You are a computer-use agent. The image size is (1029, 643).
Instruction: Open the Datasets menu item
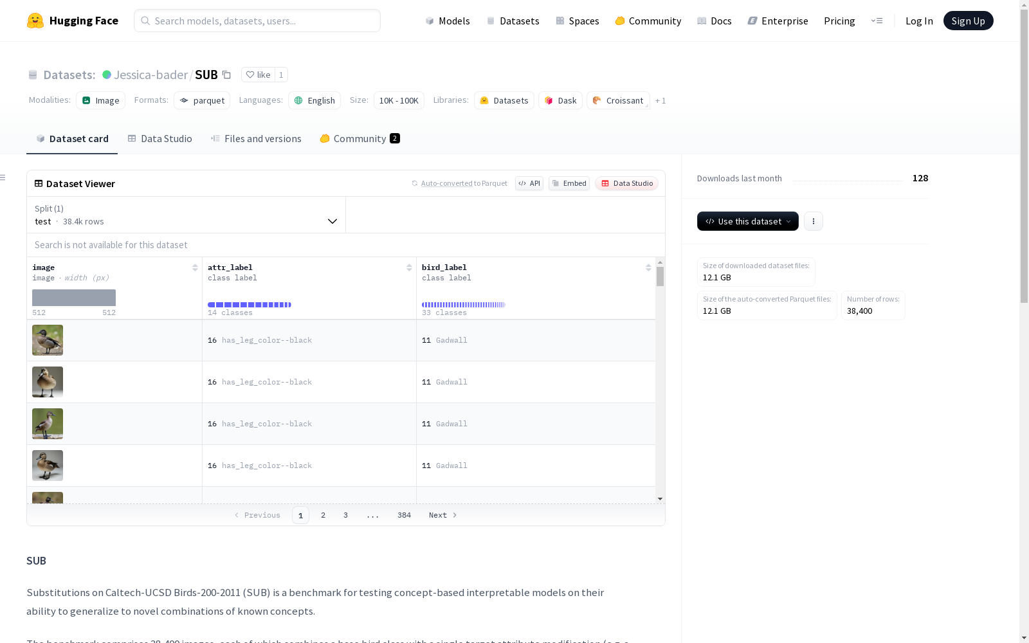(513, 21)
